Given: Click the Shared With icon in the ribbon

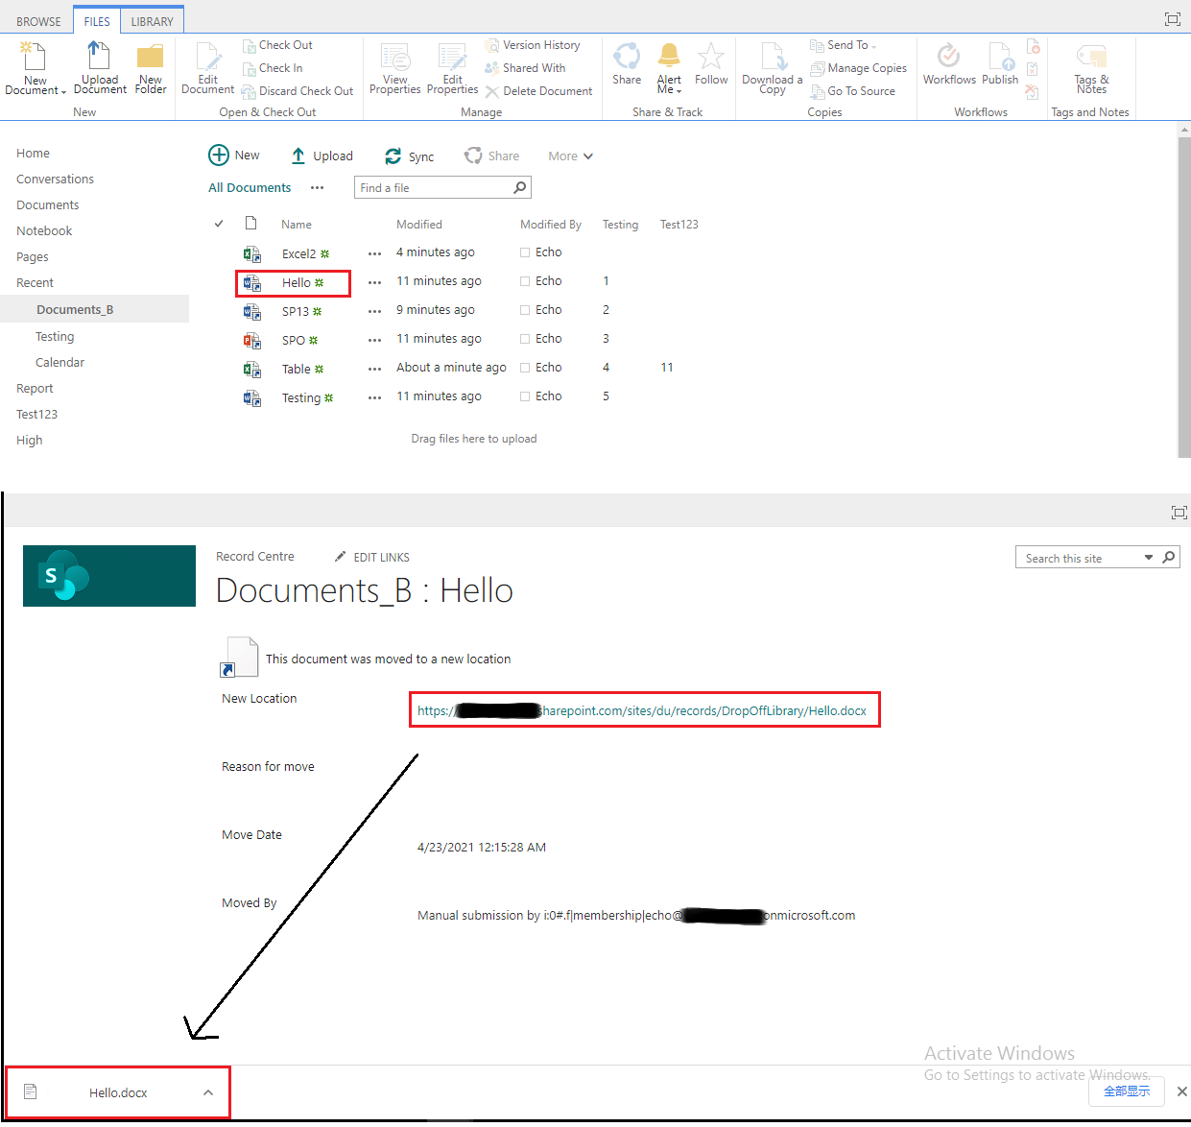Looking at the screenshot, I should (x=492, y=67).
